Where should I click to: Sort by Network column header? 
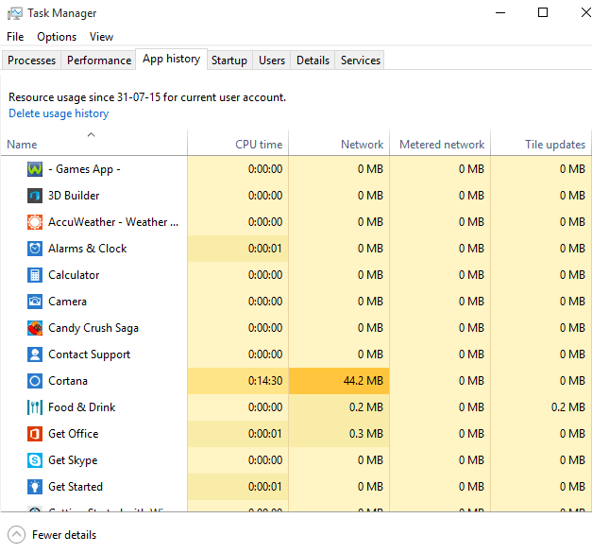click(339, 145)
